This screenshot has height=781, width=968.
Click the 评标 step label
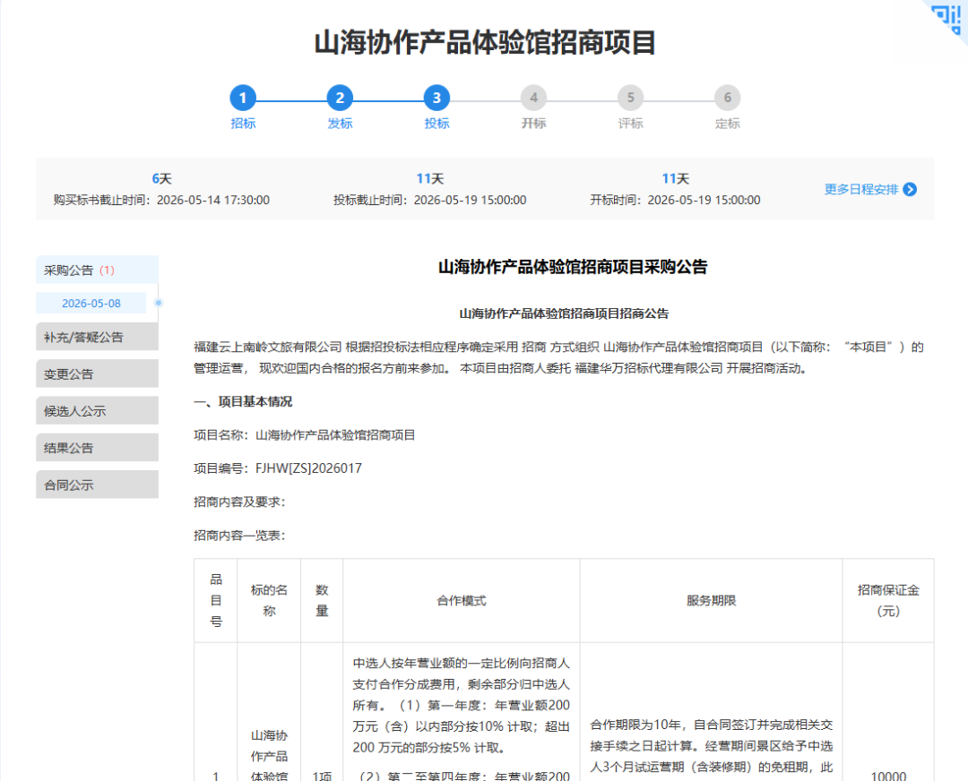(x=630, y=124)
